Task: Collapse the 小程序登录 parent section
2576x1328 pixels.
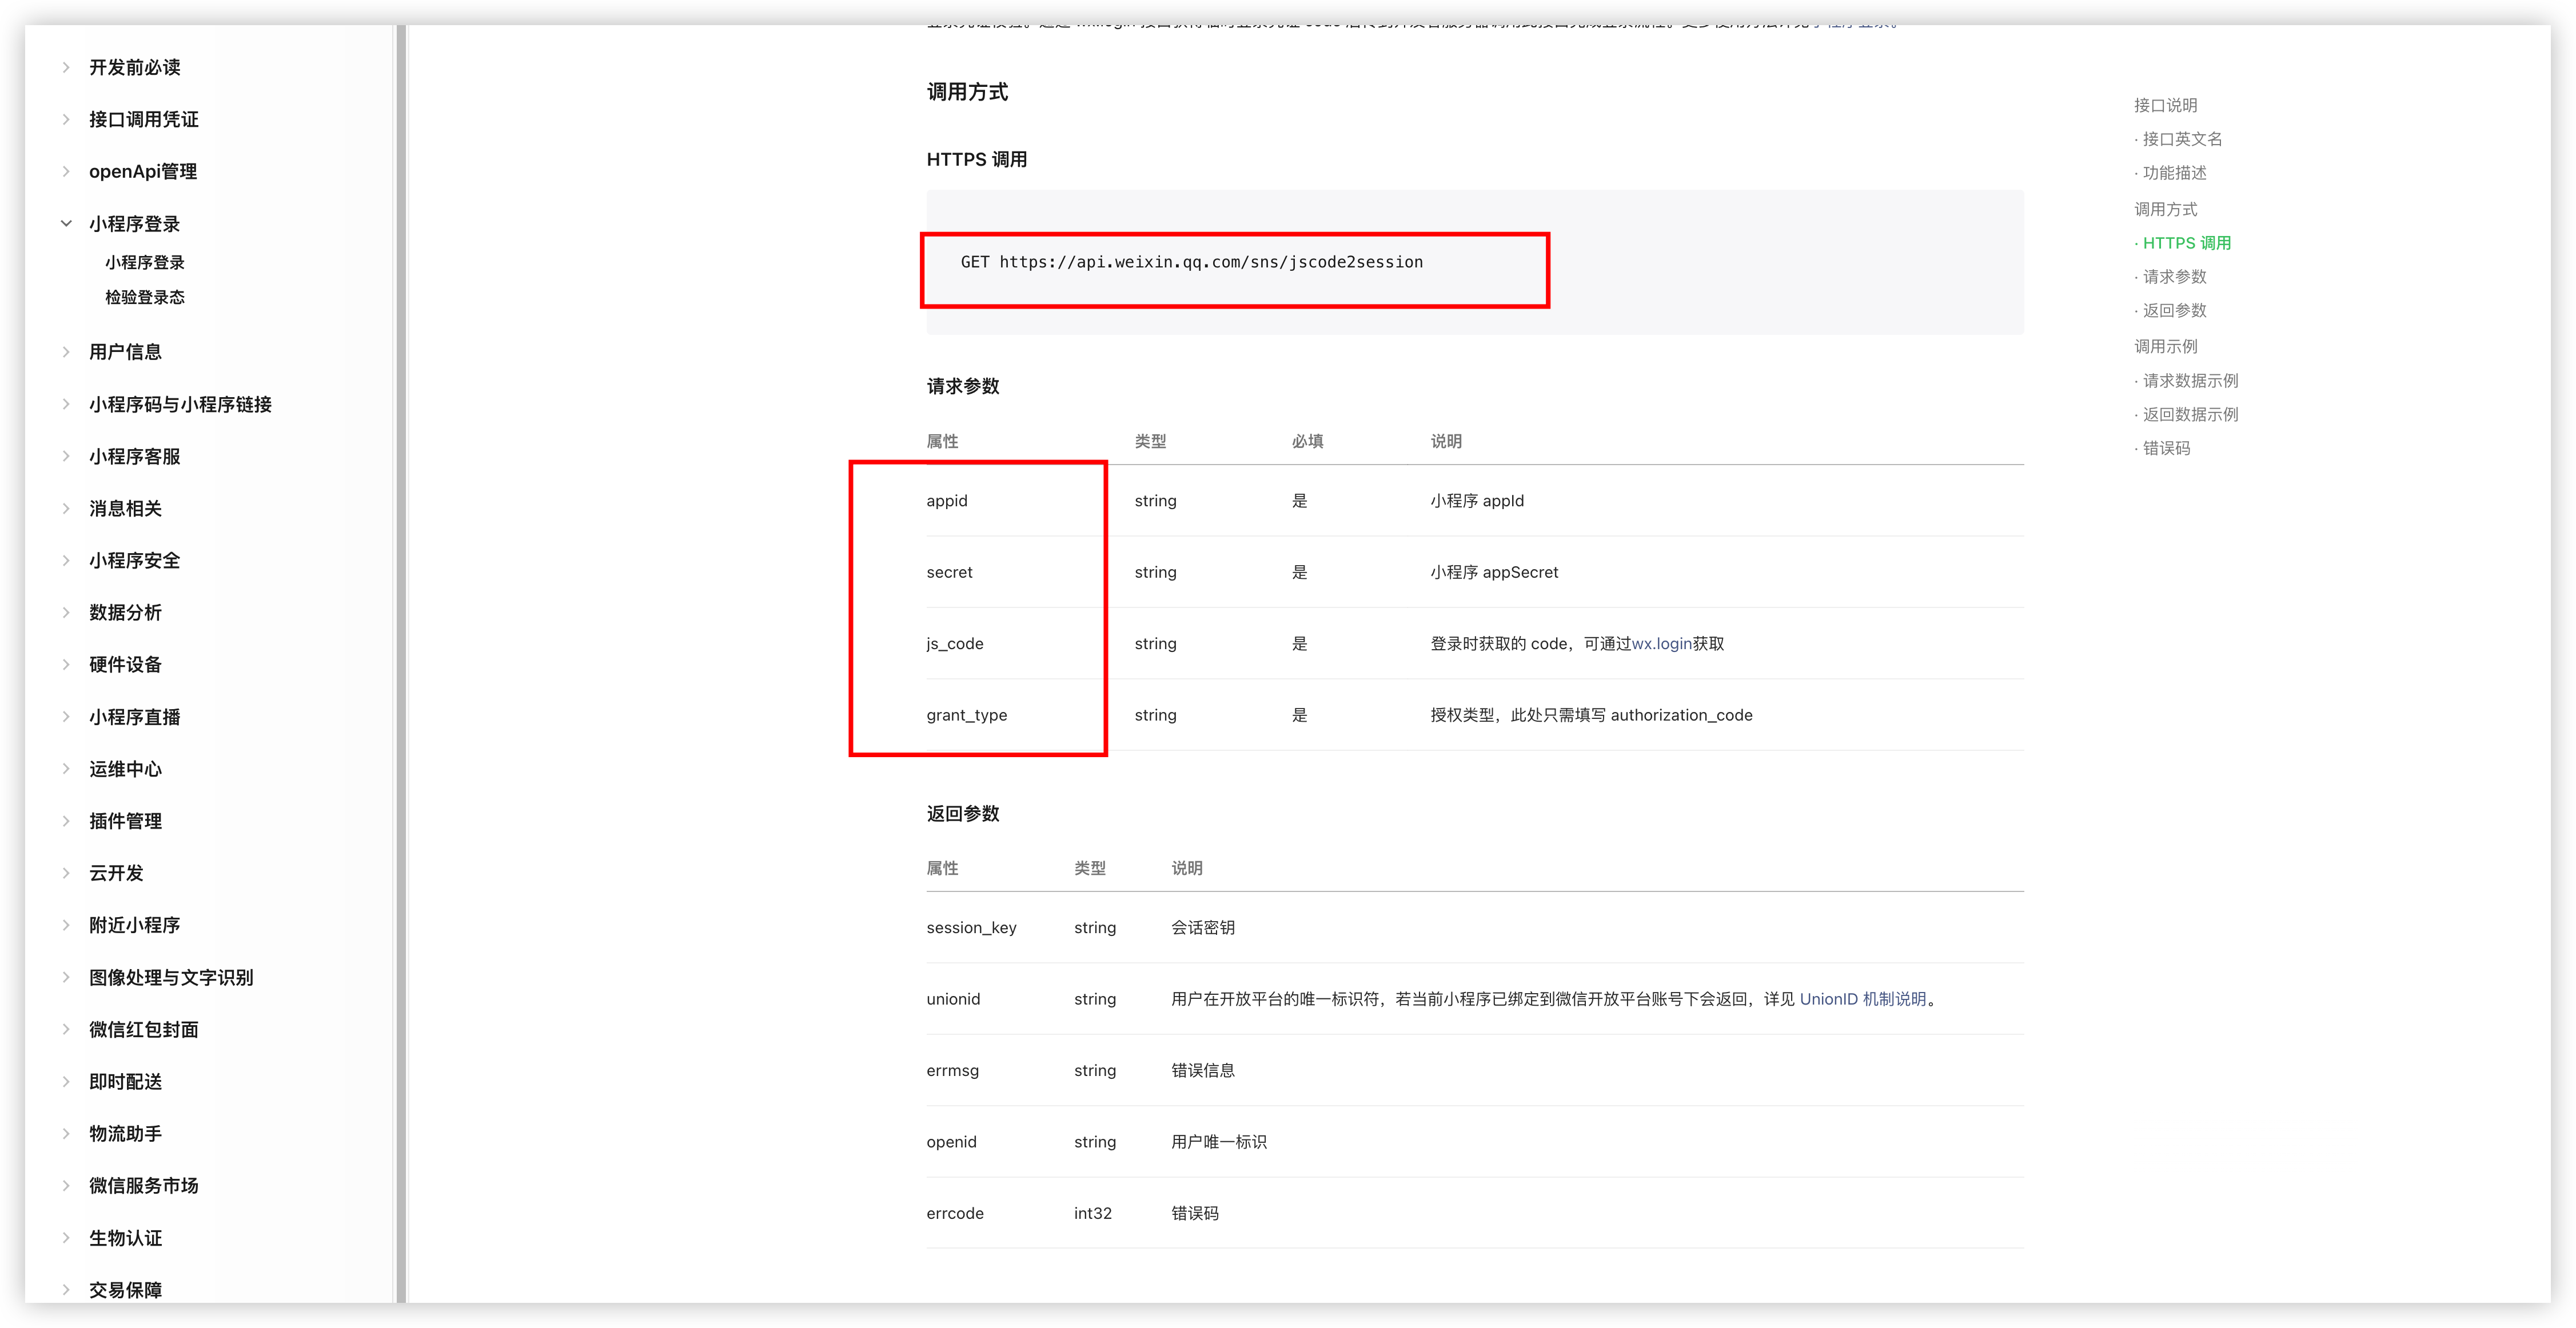Action: click(x=66, y=224)
